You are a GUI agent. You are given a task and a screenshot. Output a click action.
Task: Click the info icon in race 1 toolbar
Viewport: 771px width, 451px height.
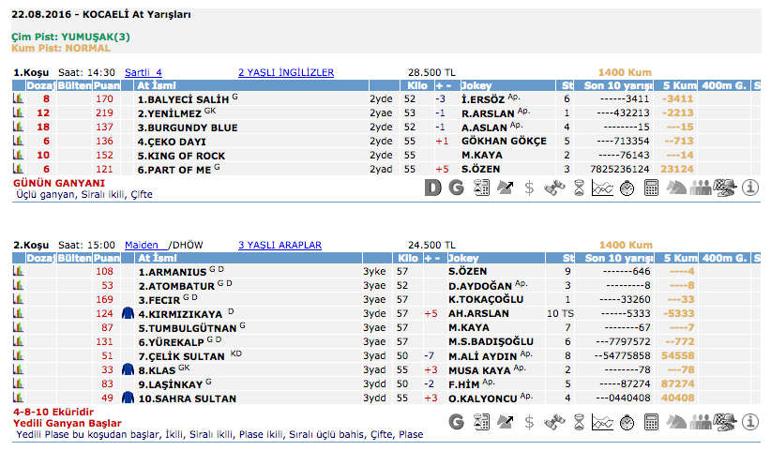point(749,188)
